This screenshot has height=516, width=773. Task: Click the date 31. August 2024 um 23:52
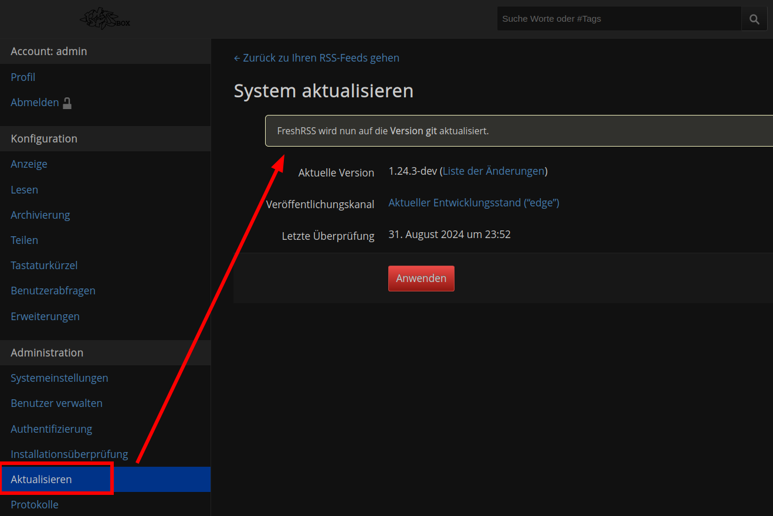[450, 234]
